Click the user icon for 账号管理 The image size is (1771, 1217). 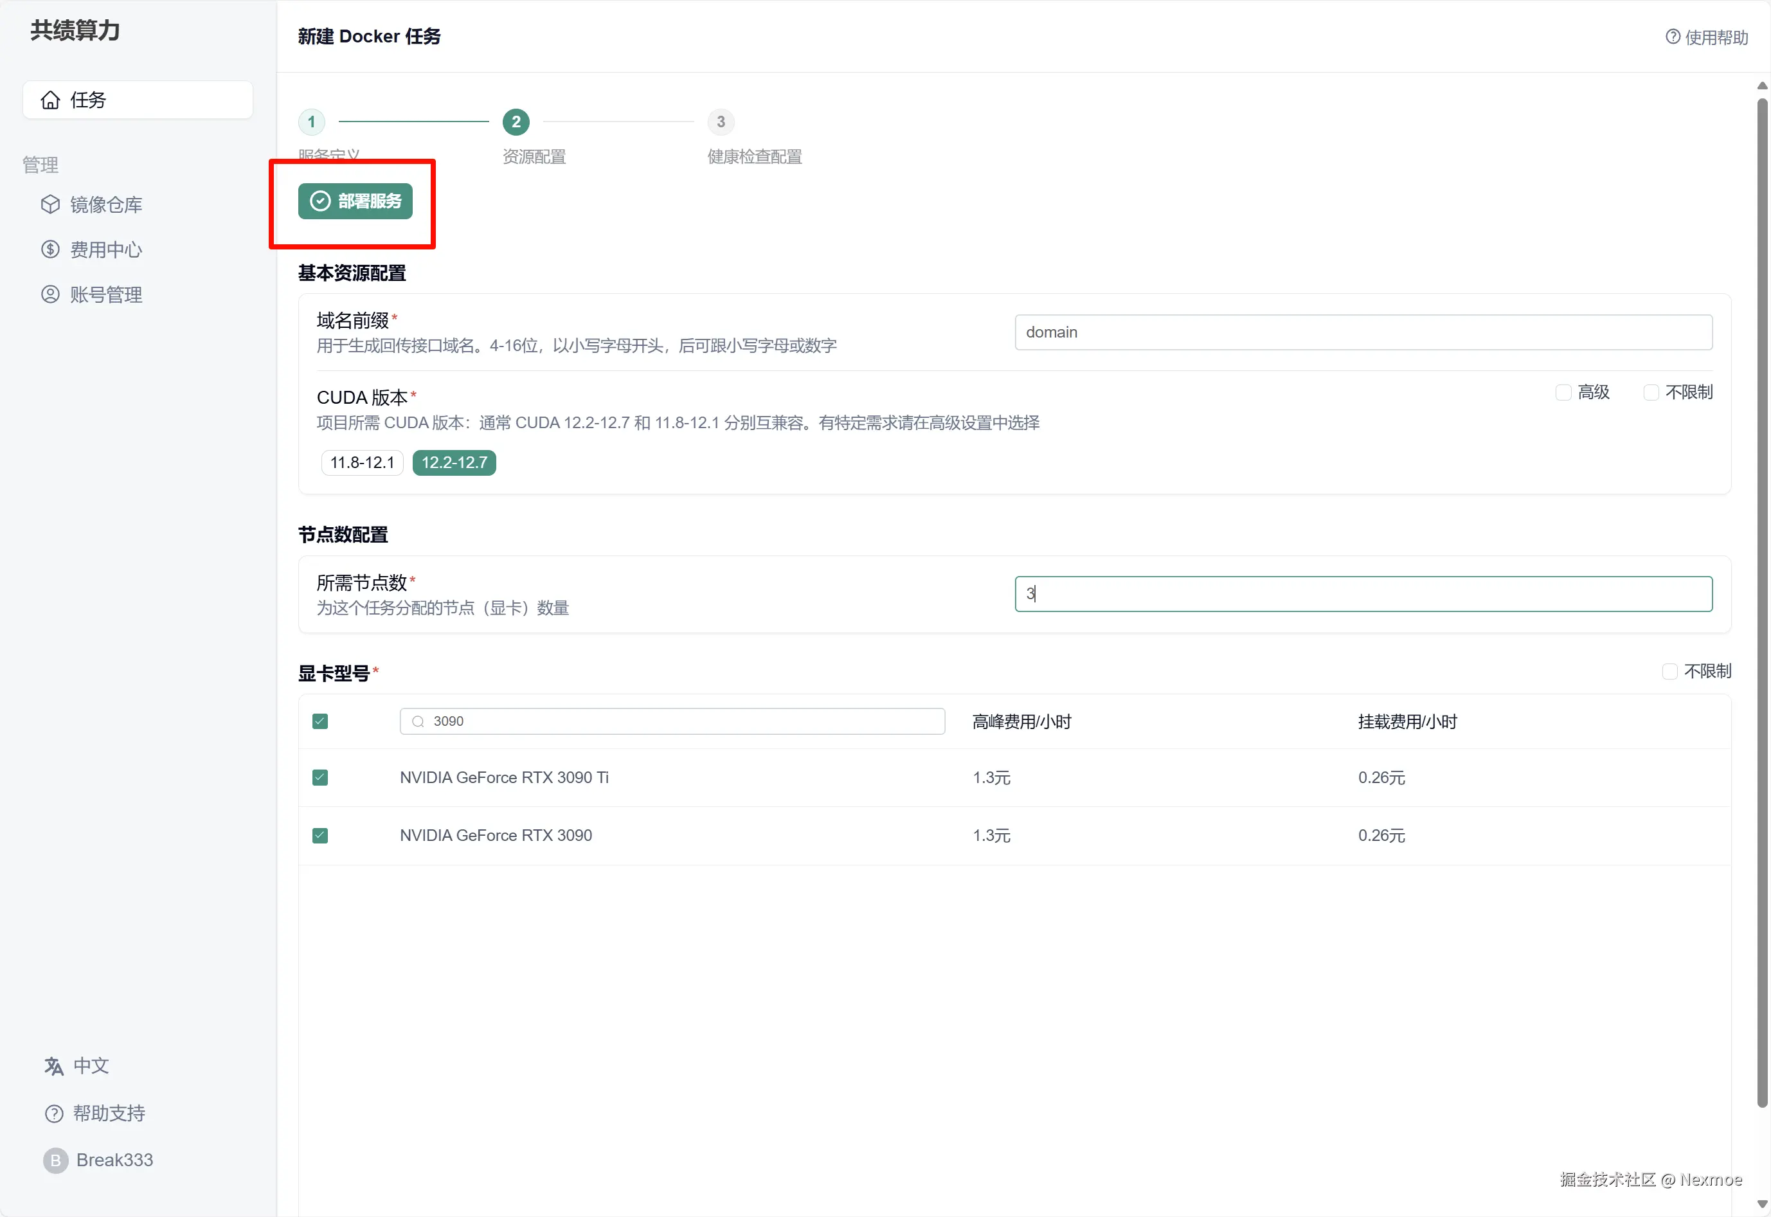(50, 294)
